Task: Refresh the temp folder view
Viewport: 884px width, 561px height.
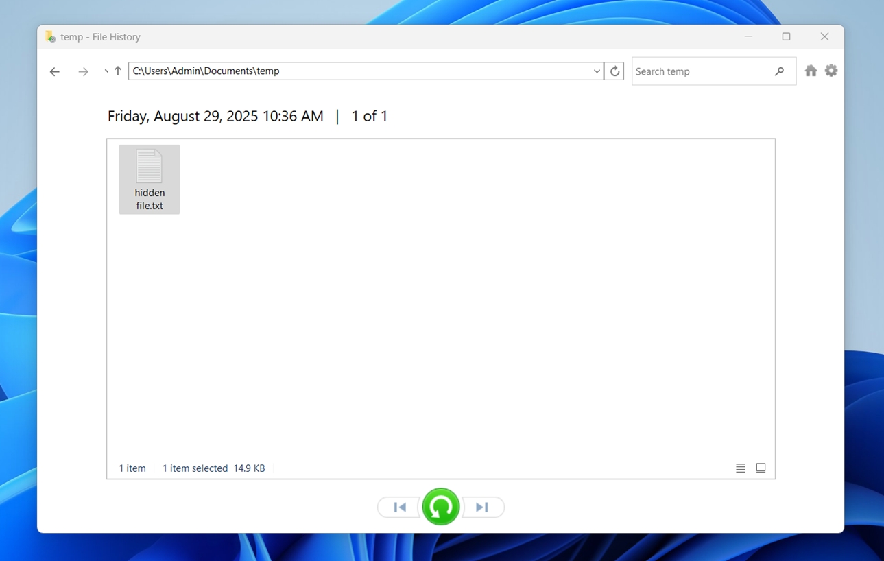Action: click(614, 71)
